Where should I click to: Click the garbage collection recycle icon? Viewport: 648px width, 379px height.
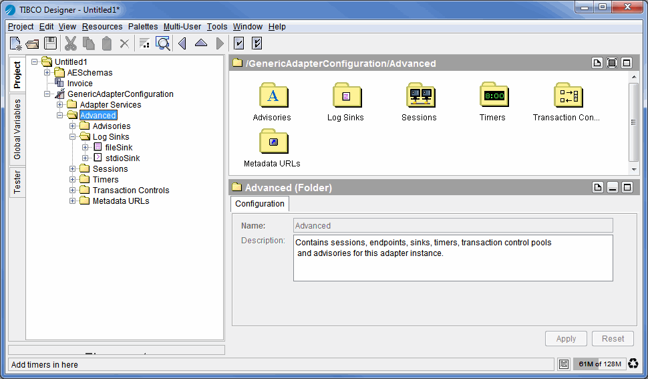click(x=633, y=364)
